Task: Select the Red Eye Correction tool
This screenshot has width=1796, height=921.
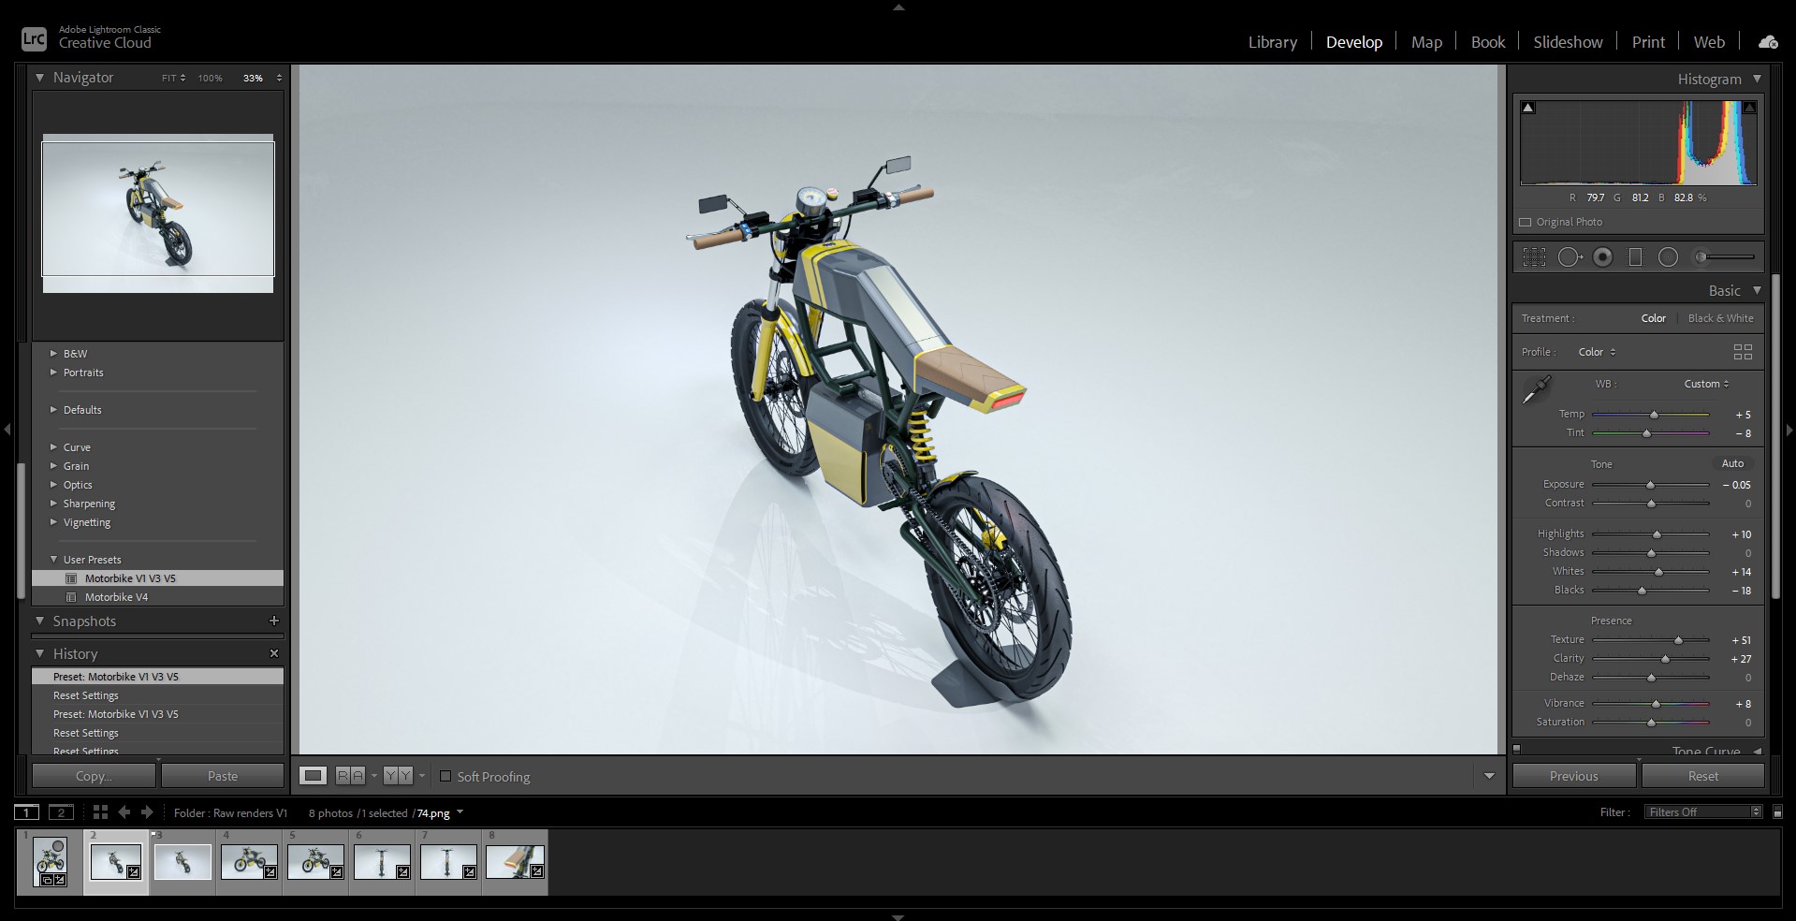Action: [x=1602, y=257]
